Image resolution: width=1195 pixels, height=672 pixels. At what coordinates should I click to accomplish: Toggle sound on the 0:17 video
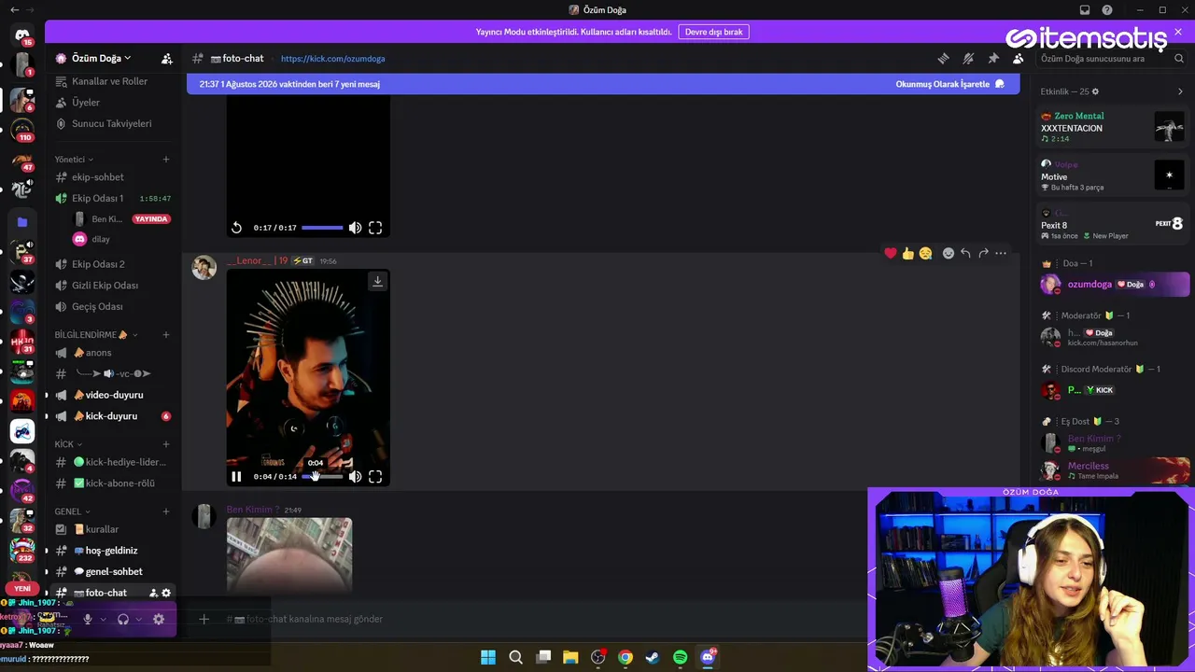click(x=355, y=228)
